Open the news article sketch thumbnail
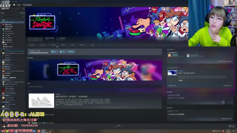Image resolution: width=237 pixels, height=133 pixels. (41, 100)
